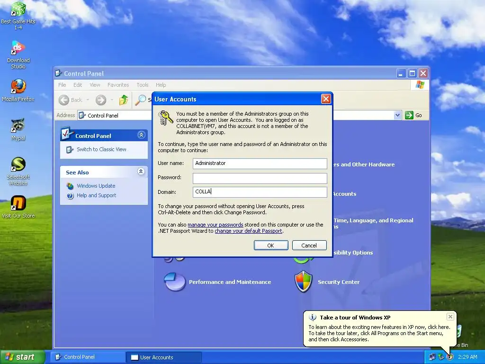Open Performance and Maintenance pie chart icon

(174, 282)
